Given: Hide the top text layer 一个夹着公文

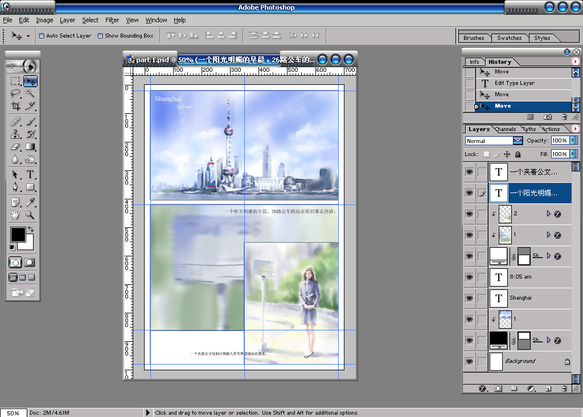Looking at the screenshot, I should point(469,172).
